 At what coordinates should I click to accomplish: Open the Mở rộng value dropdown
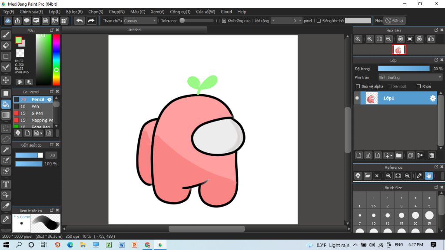tap(273, 21)
